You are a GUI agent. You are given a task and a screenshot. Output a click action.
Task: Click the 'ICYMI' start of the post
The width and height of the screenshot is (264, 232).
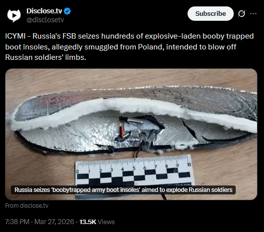tap(15, 36)
